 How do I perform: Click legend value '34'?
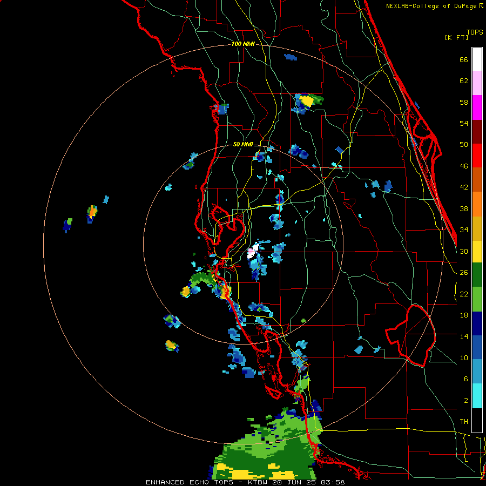coord(464,230)
